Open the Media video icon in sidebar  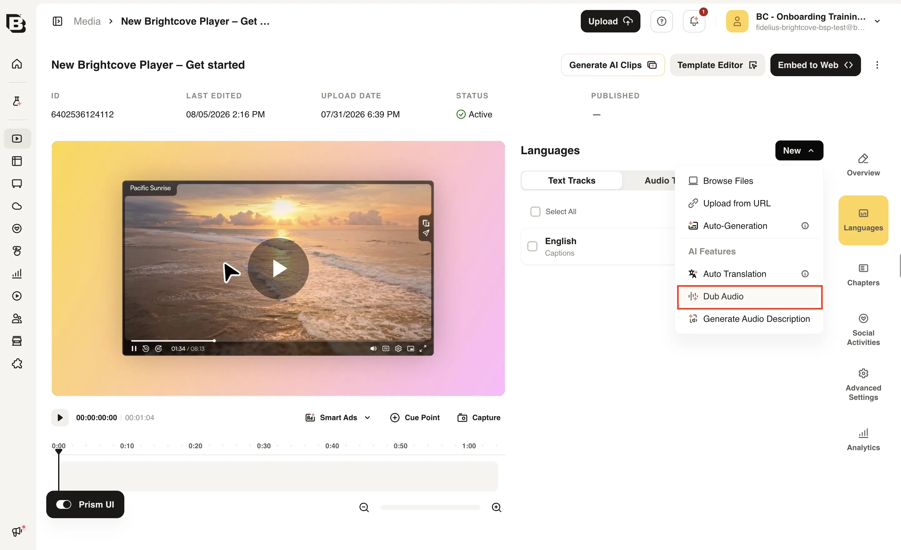point(17,139)
